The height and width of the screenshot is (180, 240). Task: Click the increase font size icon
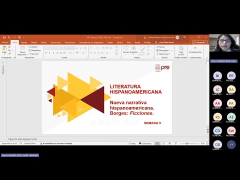pyautogui.click(x=77, y=48)
